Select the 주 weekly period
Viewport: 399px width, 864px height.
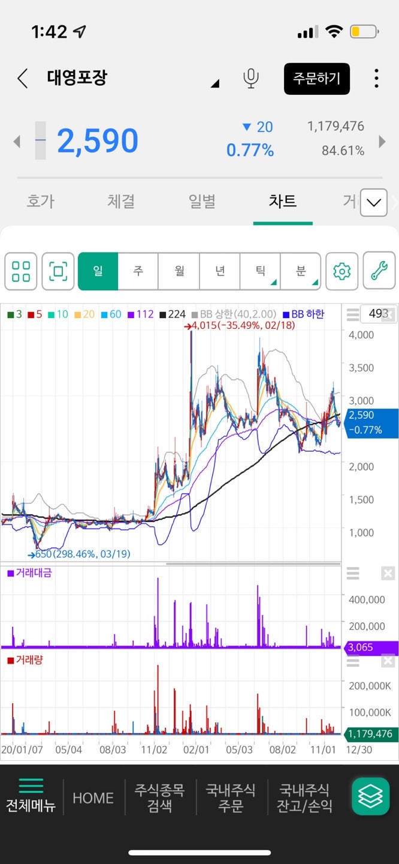pos(138,271)
